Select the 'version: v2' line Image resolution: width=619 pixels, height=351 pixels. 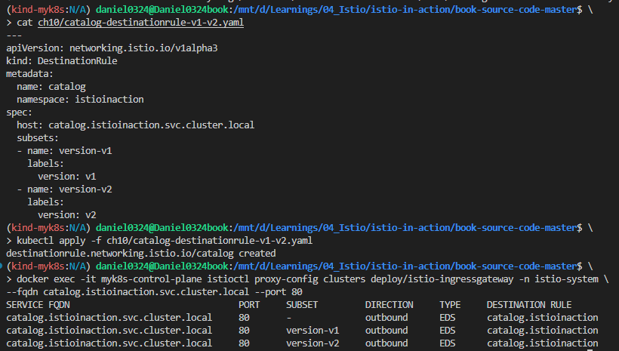66,215
